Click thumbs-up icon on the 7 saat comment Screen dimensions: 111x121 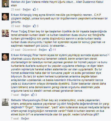pos(33,95)
